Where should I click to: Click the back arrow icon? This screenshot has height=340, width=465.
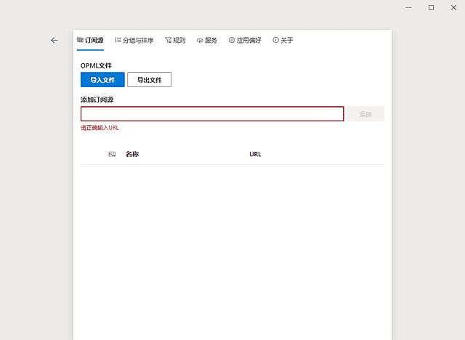click(x=54, y=41)
